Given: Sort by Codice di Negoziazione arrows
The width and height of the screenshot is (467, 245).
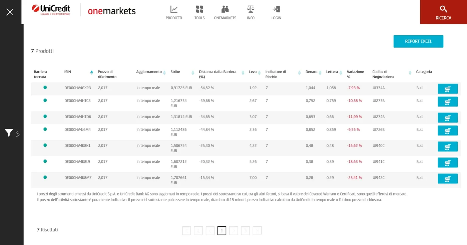Looking at the screenshot, I should point(410,73).
